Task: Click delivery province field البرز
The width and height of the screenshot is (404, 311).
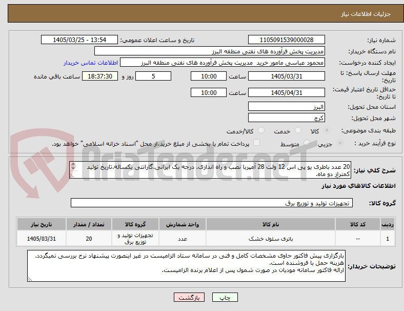Action: pos(287,106)
